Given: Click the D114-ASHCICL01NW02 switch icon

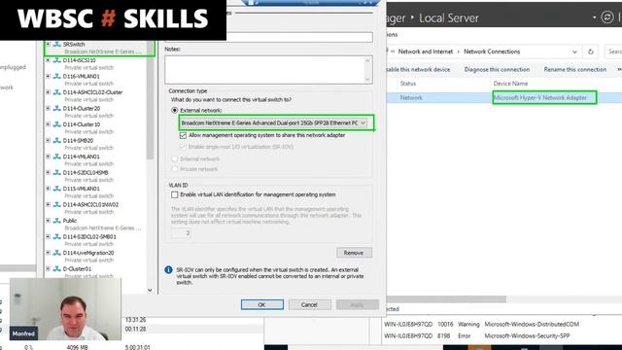Looking at the screenshot, I should (56, 204).
